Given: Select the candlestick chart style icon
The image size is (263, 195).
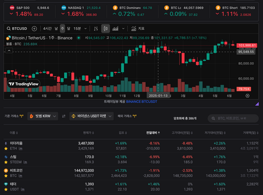Looking at the screenshot, I should (x=105, y=29).
